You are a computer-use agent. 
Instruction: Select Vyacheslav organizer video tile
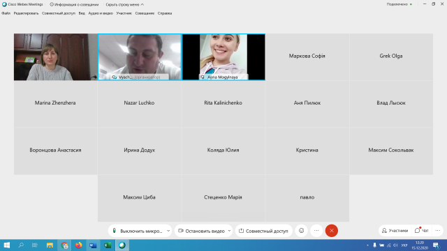click(x=140, y=57)
